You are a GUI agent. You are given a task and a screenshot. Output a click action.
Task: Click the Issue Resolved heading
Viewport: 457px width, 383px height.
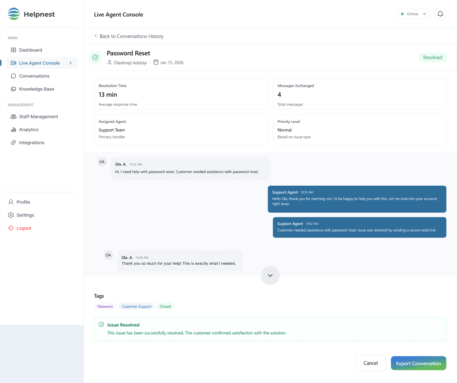(123, 325)
